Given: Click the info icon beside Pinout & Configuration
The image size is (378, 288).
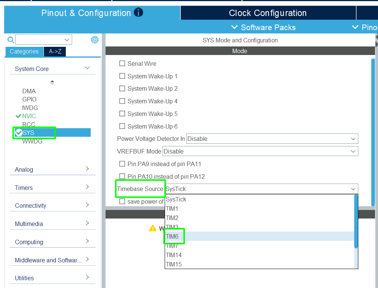Looking at the screenshot, I should click(139, 13).
